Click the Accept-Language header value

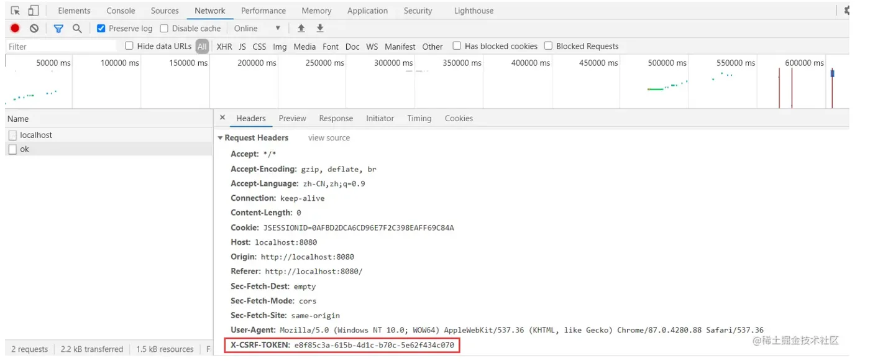(334, 184)
